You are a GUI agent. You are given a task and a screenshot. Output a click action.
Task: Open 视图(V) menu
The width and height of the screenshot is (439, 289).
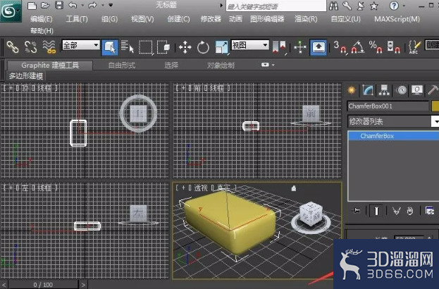142,19
